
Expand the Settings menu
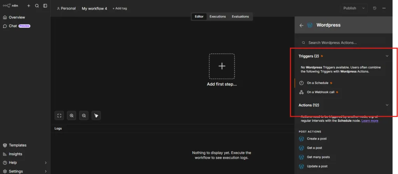pyautogui.click(x=25, y=171)
